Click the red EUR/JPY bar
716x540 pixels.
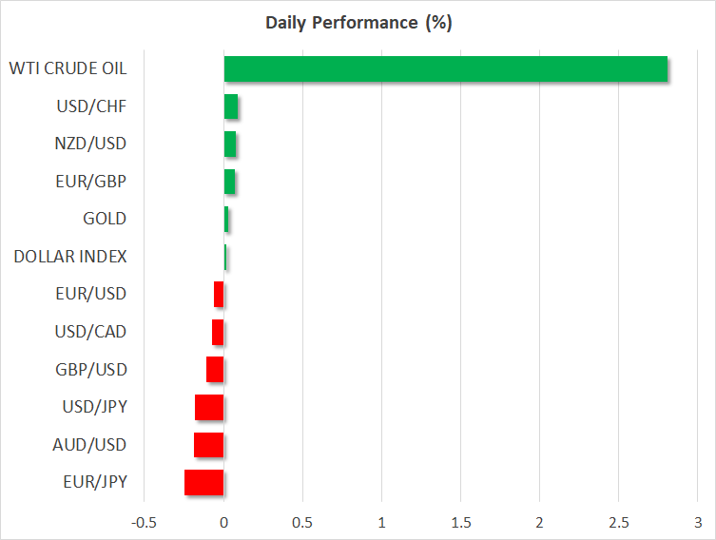[x=204, y=483]
